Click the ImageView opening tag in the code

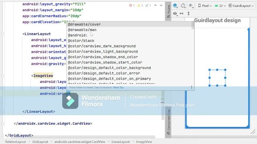[42, 76]
